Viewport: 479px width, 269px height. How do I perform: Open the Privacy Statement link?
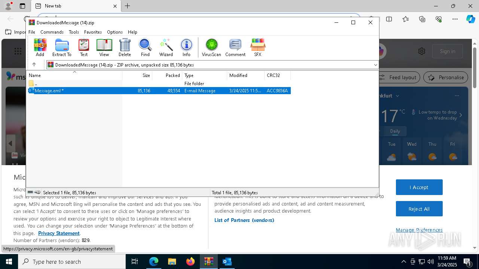point(59,233)
